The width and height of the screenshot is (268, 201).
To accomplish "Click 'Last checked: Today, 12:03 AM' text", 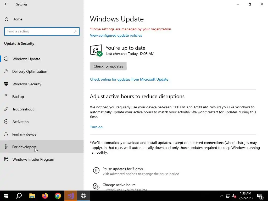I will [130, 54].
